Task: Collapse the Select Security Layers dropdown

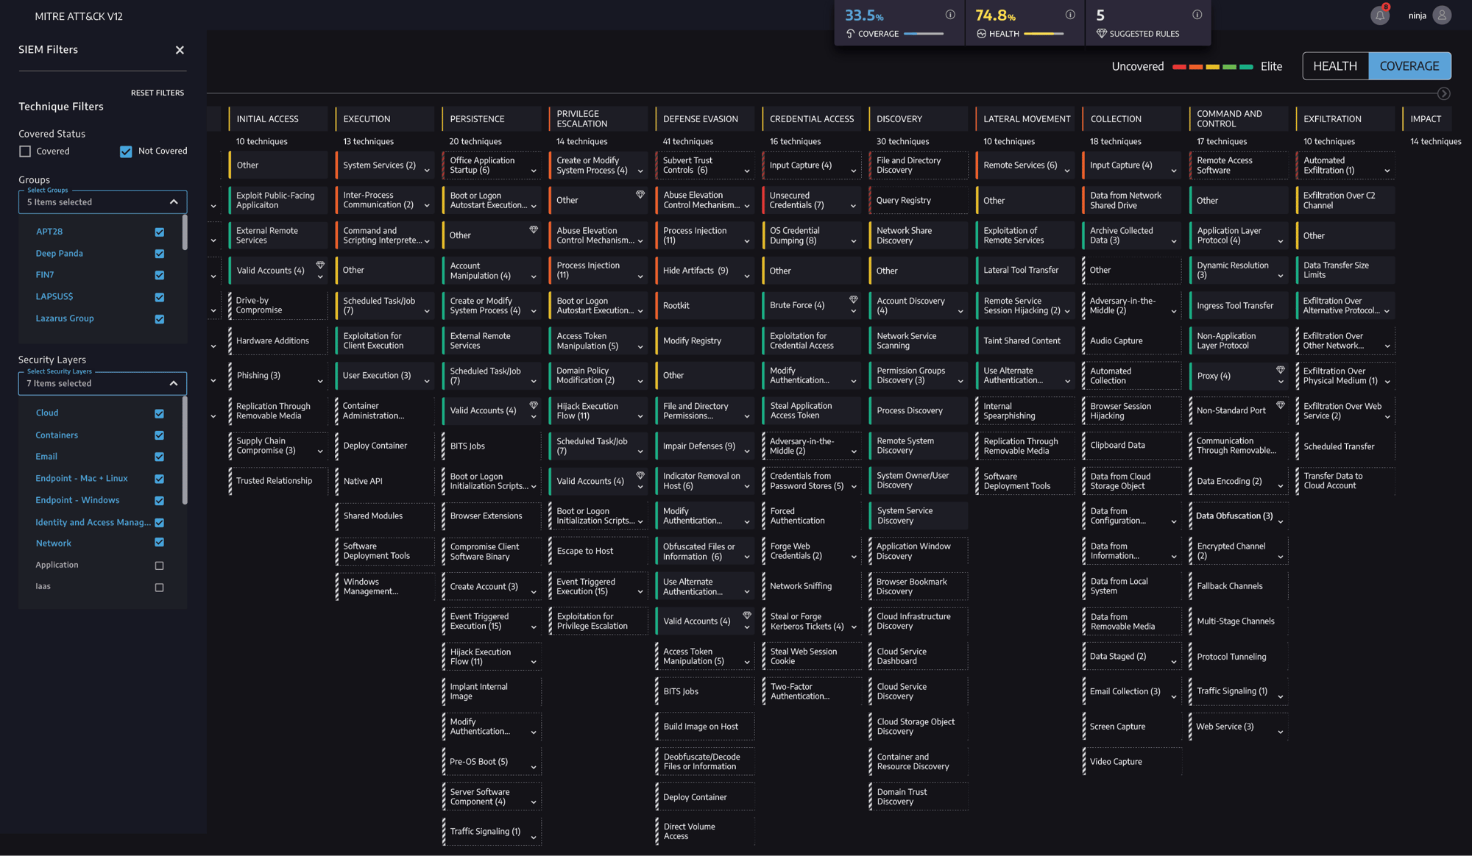Action: pyautogui.click(x=174, y=383)
